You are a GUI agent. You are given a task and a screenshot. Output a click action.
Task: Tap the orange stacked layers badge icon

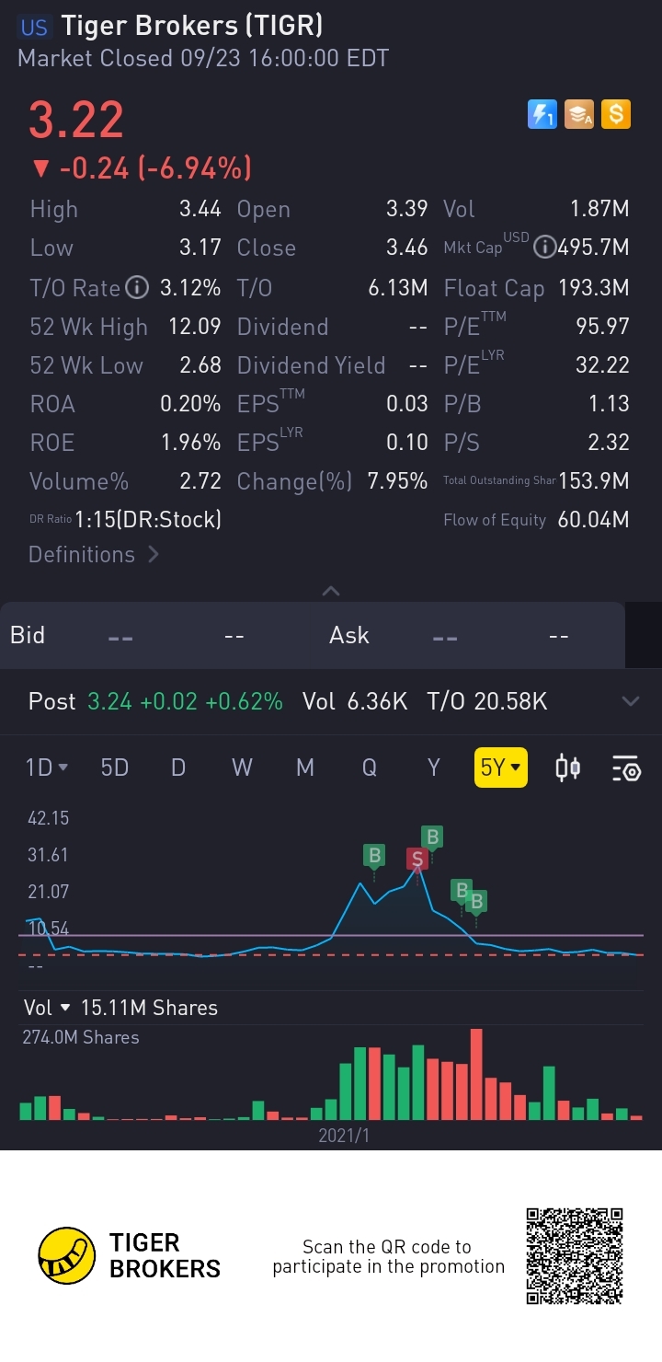(x=579, y=114)
